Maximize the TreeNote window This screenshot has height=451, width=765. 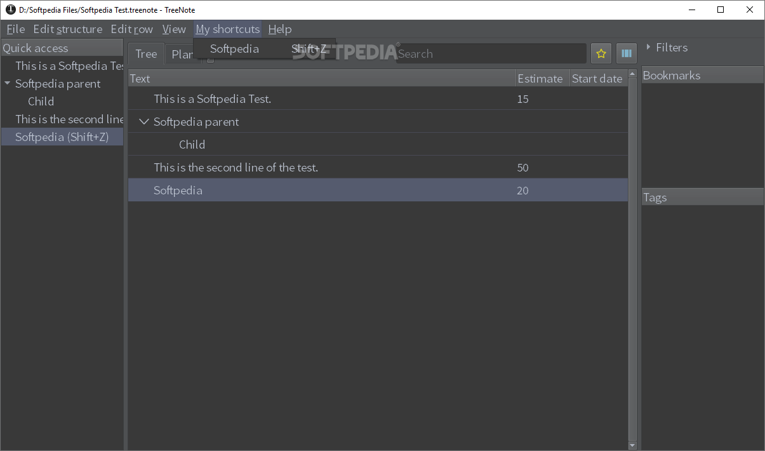[721, 10]
